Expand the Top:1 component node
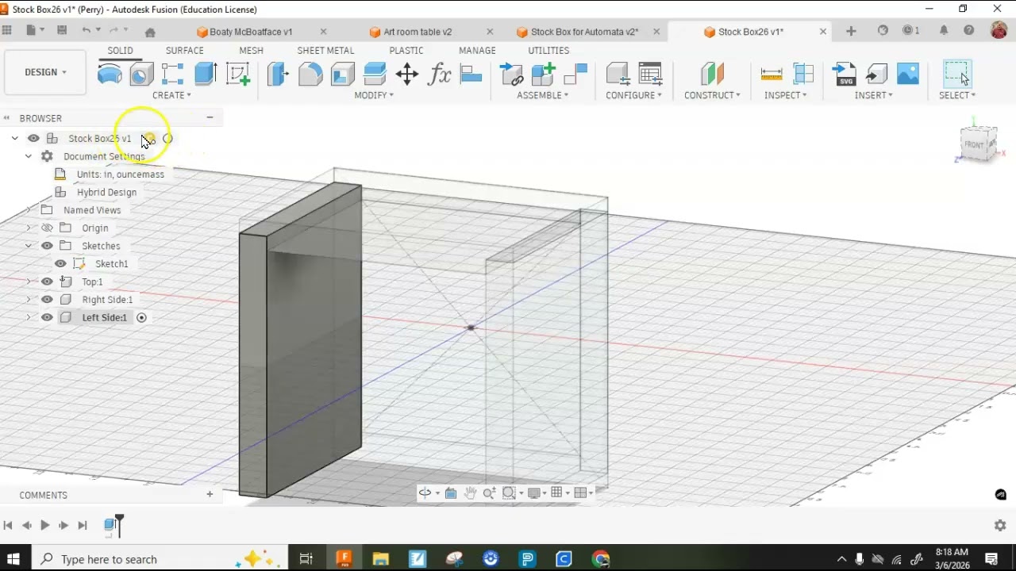The width and height of the screenshot is (1016, 571). 29,282
